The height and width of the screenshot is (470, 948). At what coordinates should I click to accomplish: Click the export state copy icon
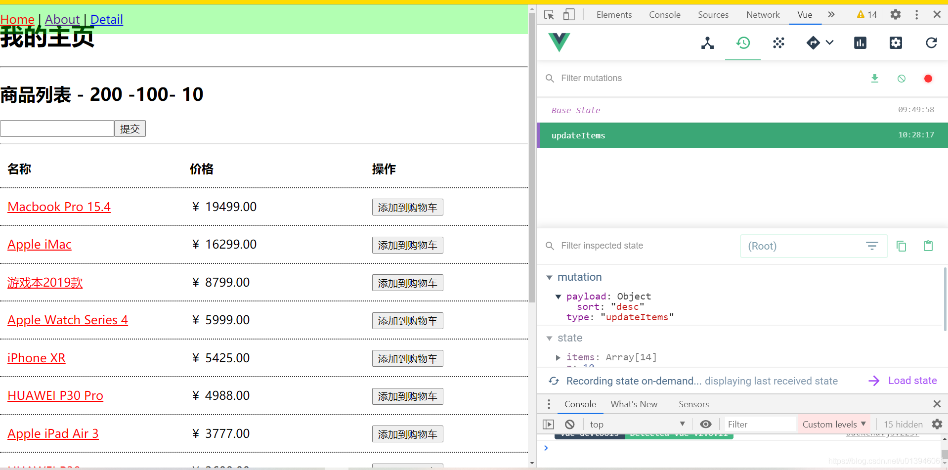coord(902,246)
